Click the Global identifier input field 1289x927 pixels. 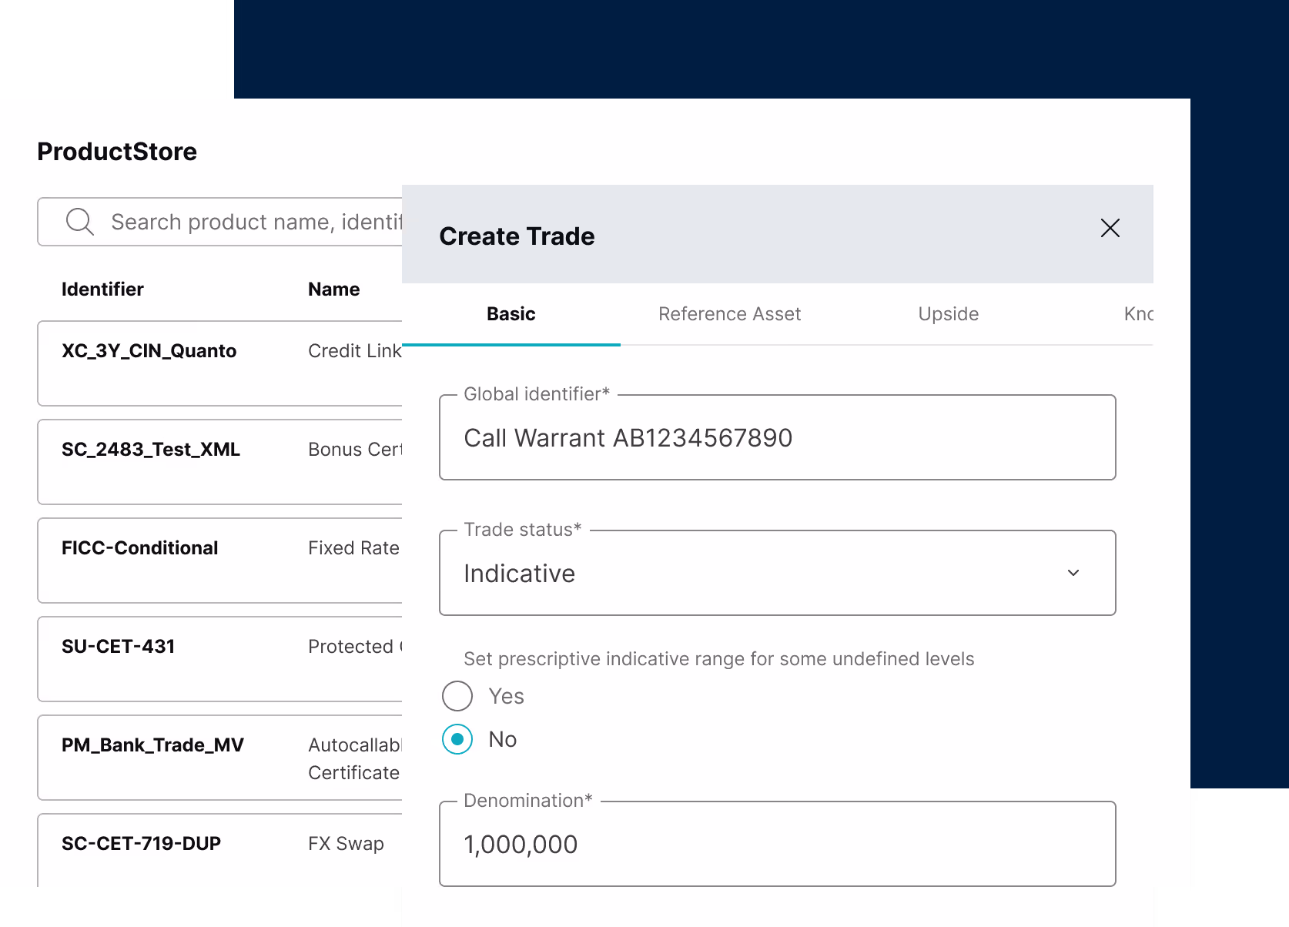[777, 437]
